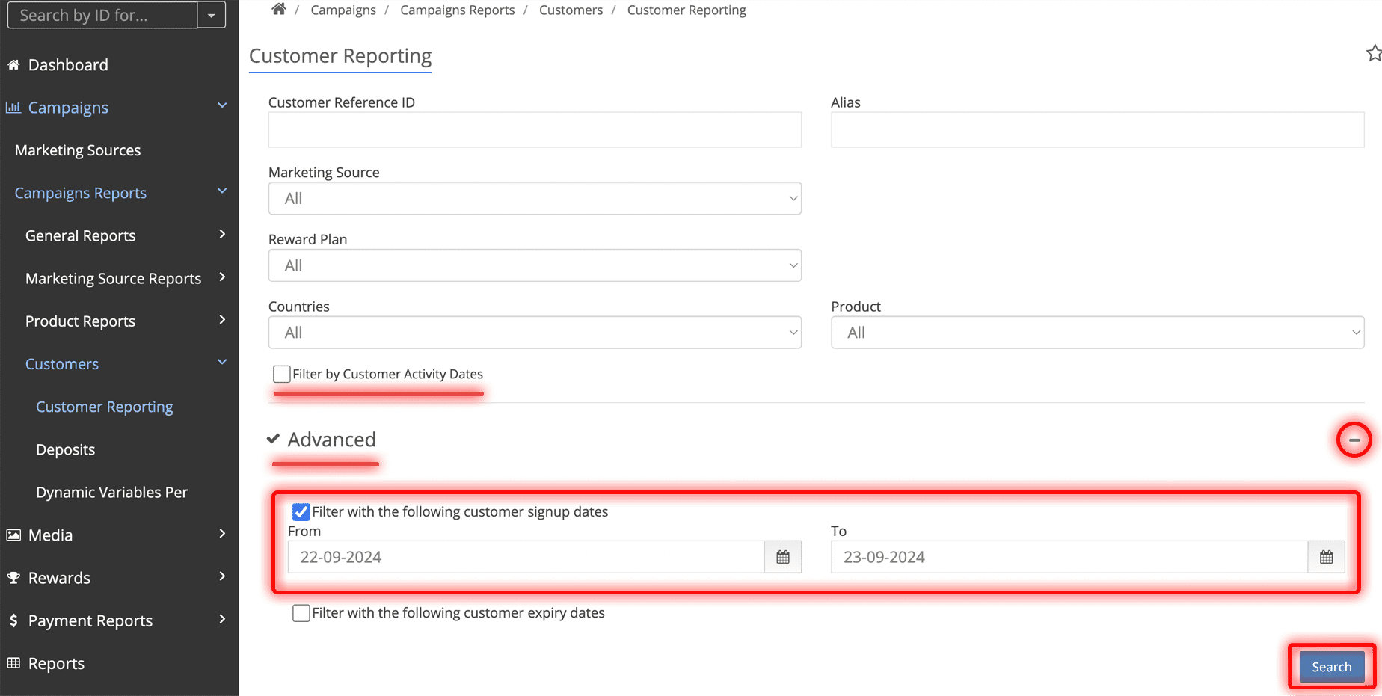Open the To date calendar picker
The height and width of the screenshot is (696, 1382).
[1326, 557]
